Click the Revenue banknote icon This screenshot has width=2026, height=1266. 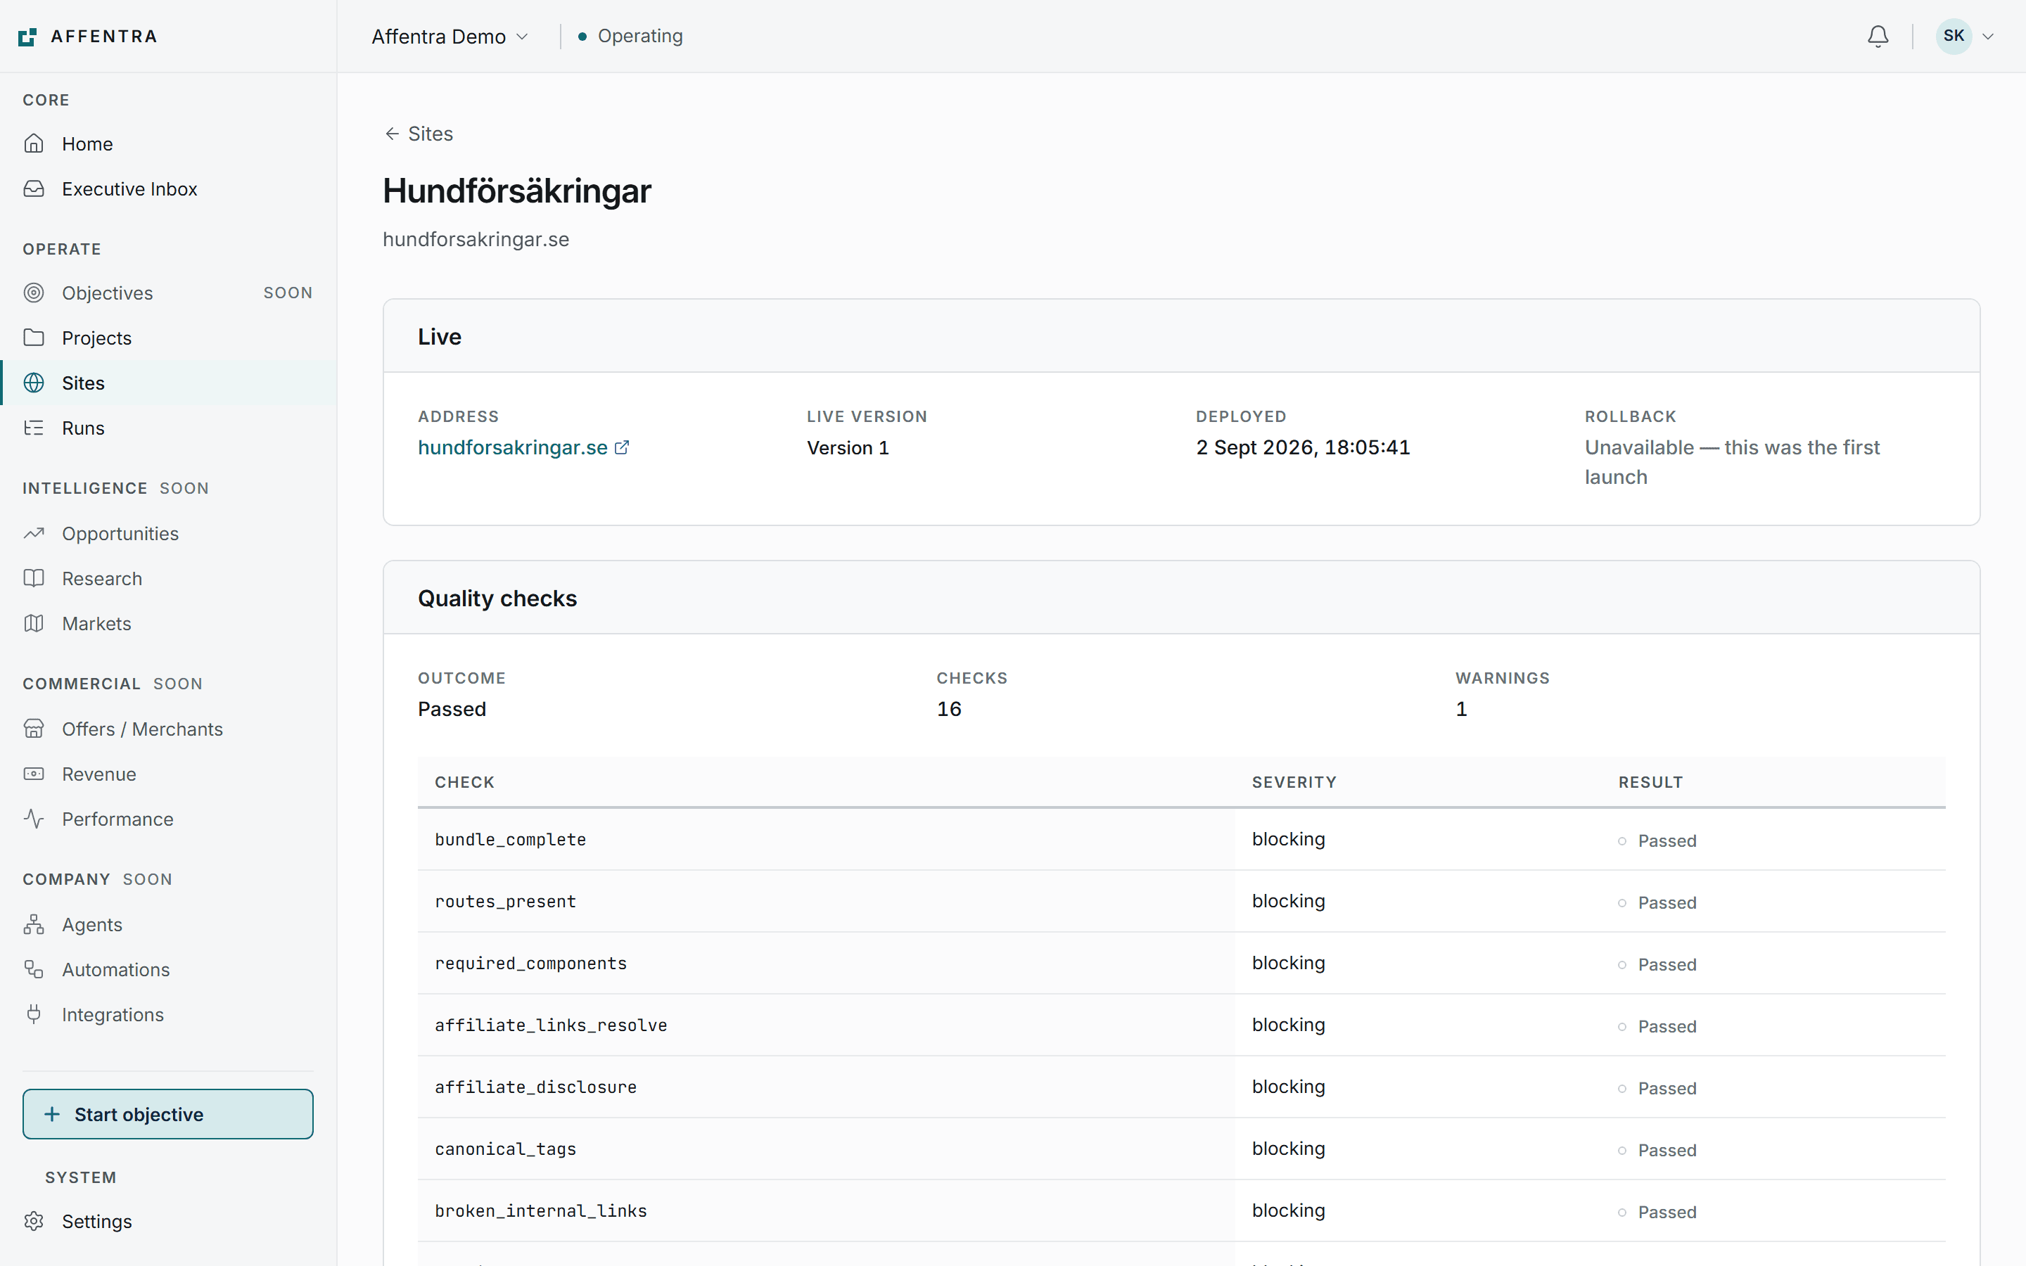tap(34, 774)
